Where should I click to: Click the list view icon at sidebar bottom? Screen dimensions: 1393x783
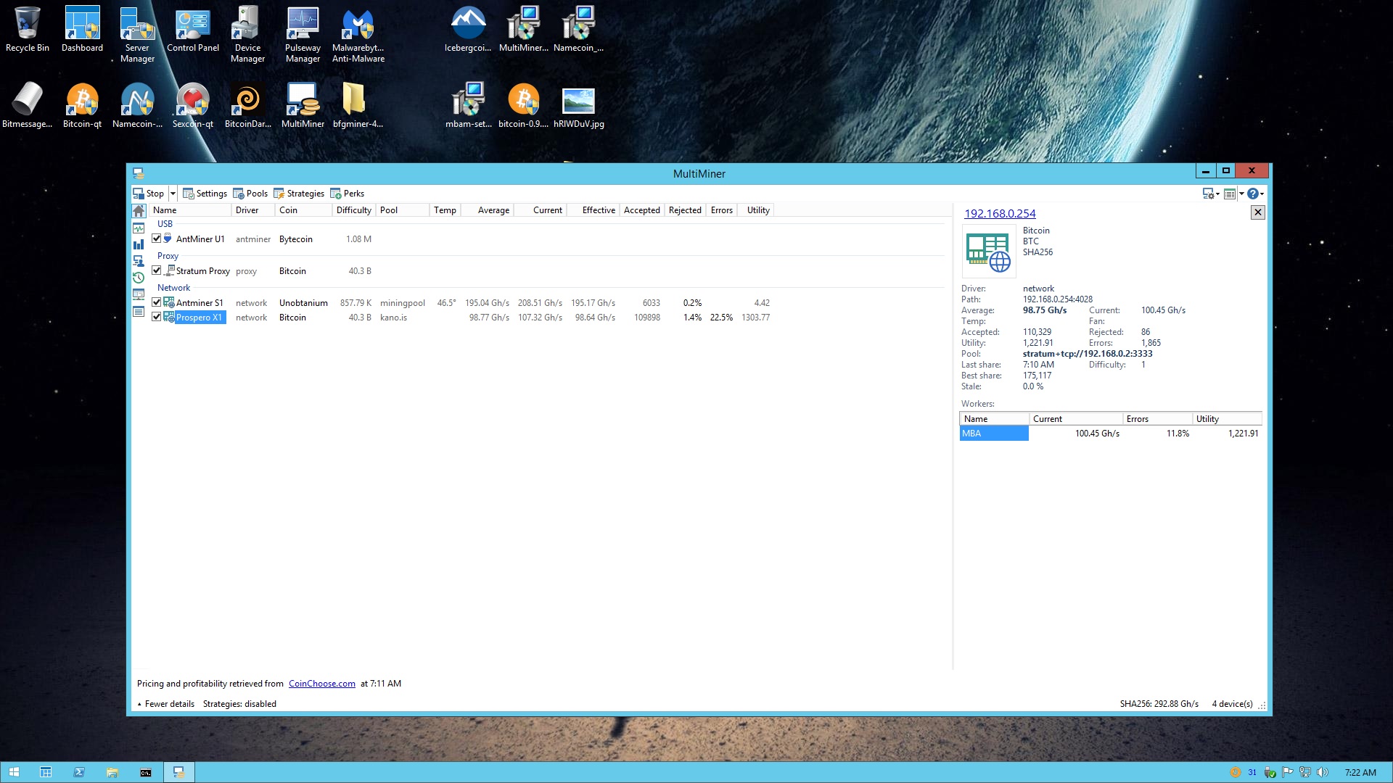139,312
